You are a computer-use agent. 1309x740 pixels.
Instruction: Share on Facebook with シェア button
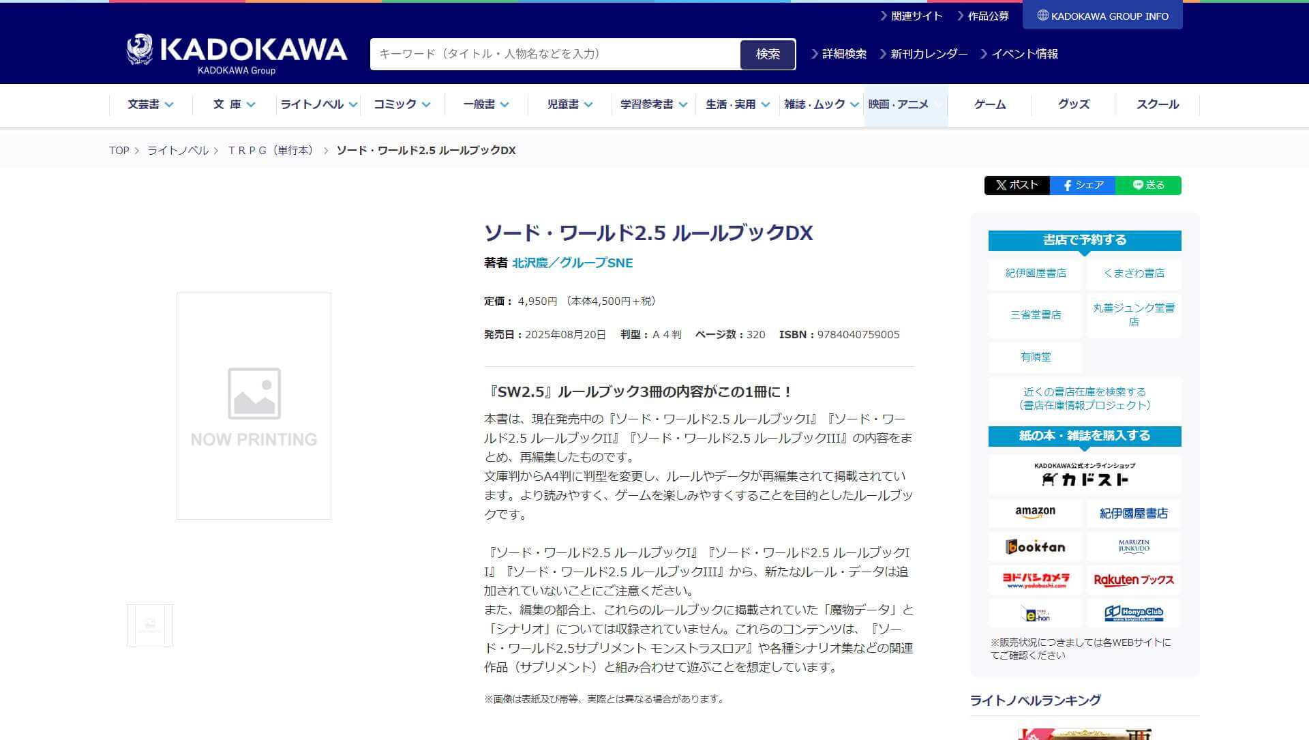1083,185
